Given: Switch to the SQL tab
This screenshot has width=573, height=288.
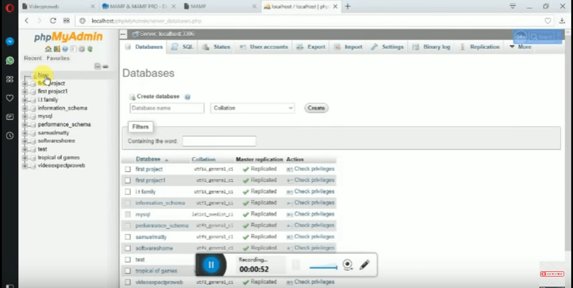Looking at the screenshot, I should [x=183, y=47].
